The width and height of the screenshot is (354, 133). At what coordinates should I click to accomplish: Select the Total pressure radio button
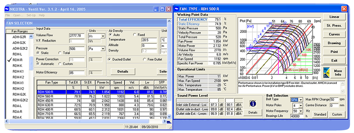click(60, 53)
